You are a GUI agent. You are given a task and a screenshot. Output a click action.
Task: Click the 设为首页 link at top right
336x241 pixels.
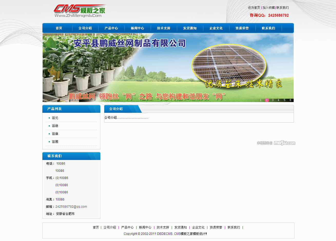point(254,8)
